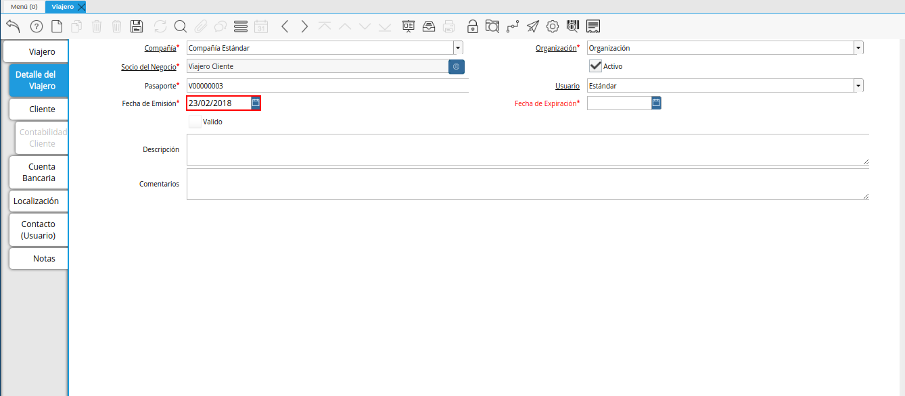
Task: Go to next with right chevron
Action: tap(304, 26)
